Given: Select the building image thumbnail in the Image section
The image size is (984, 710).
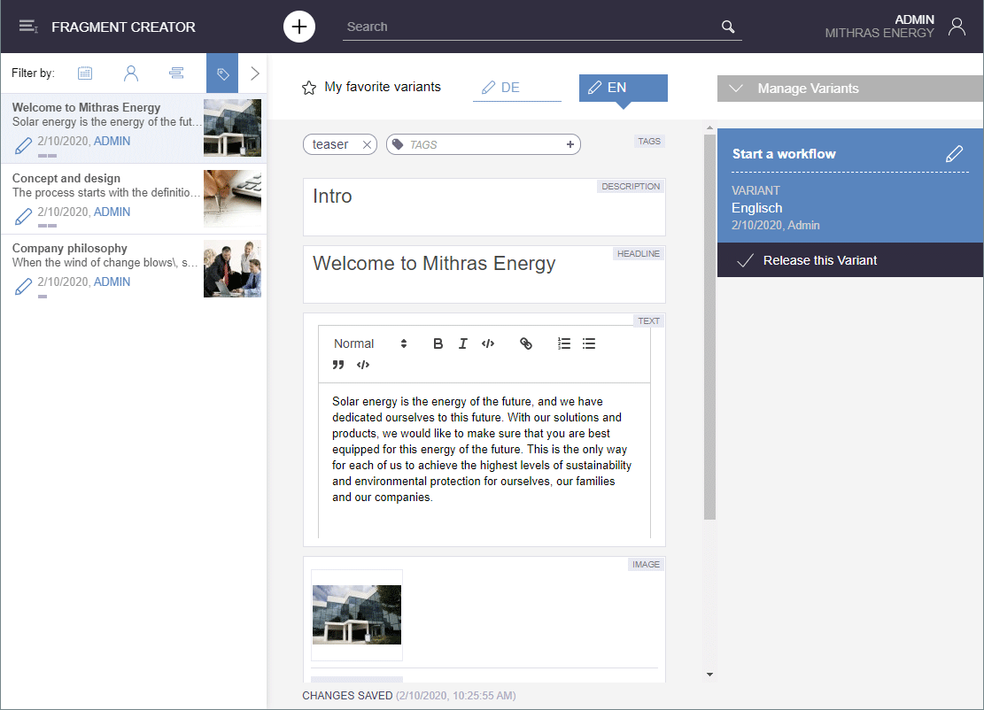Looking at the screenshot, I should pos(356,614).
